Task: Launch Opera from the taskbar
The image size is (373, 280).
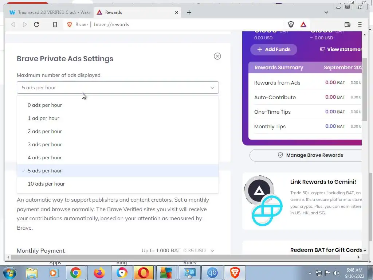Action: point(144,273)
